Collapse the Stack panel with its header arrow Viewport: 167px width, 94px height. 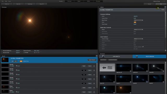[x=97, y=56]
